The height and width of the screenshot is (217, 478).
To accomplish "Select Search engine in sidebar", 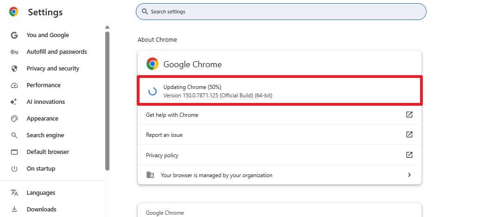I will 45,135.
